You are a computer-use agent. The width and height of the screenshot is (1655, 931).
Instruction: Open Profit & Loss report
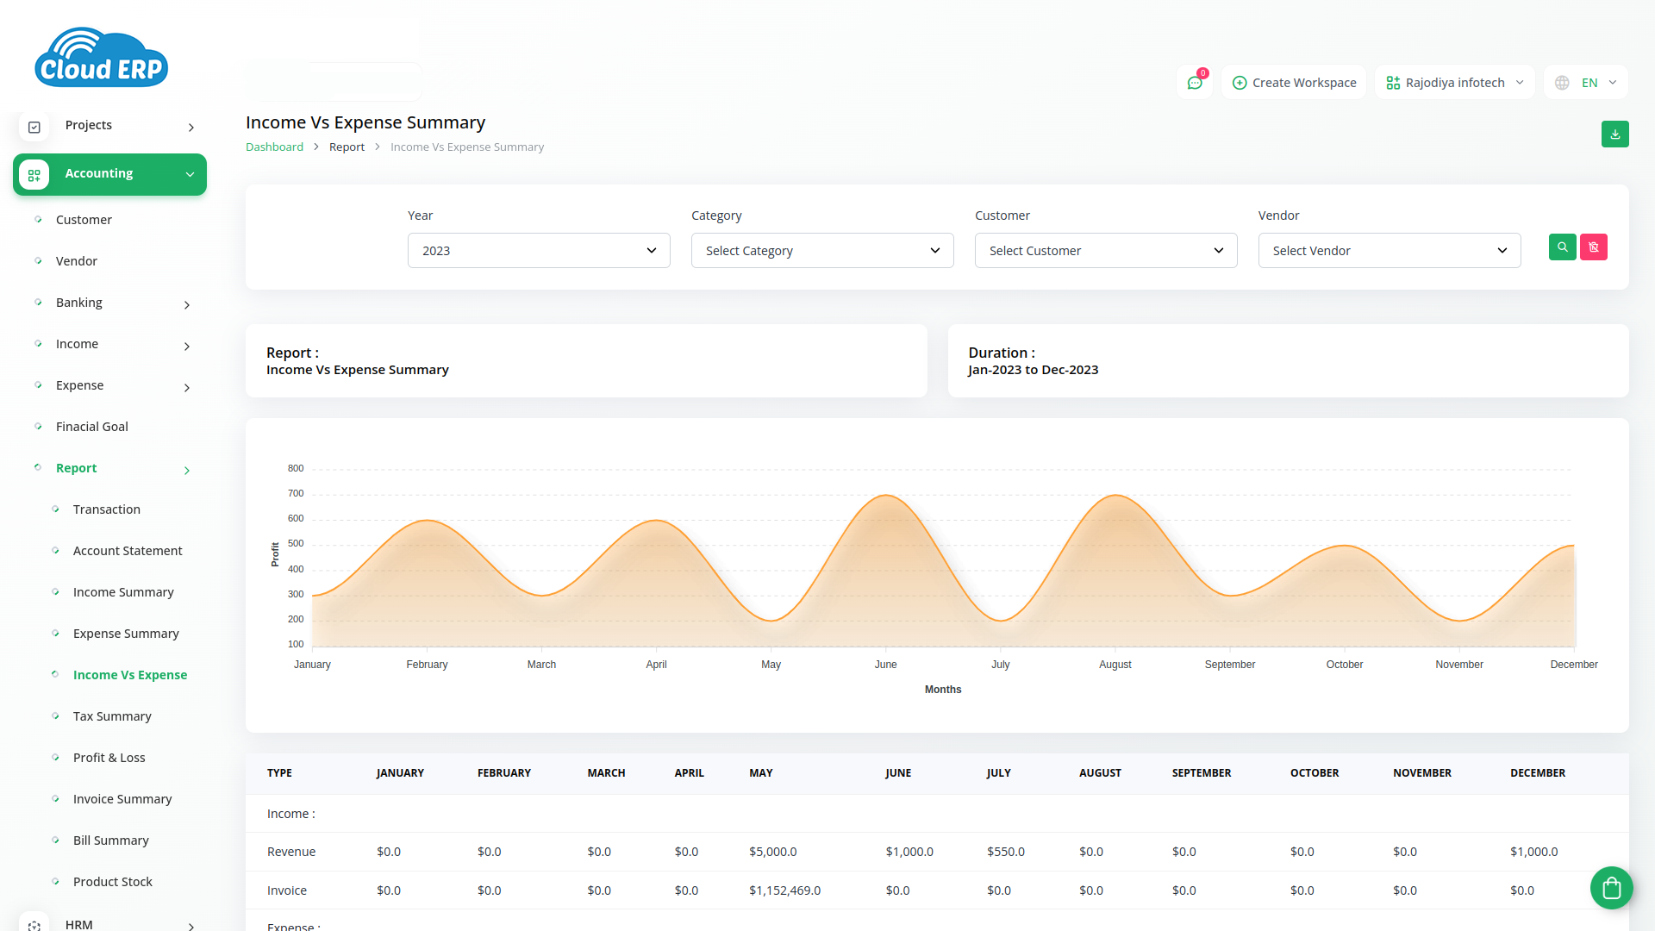109,758
